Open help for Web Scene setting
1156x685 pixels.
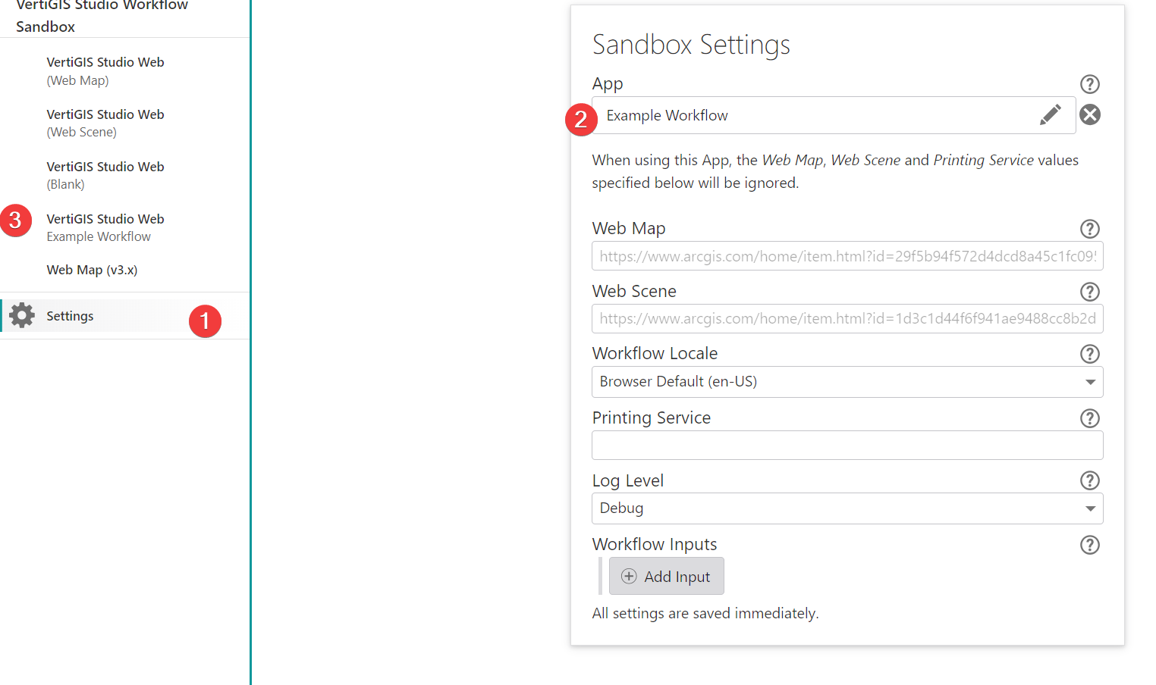[x=1090, y=292]
